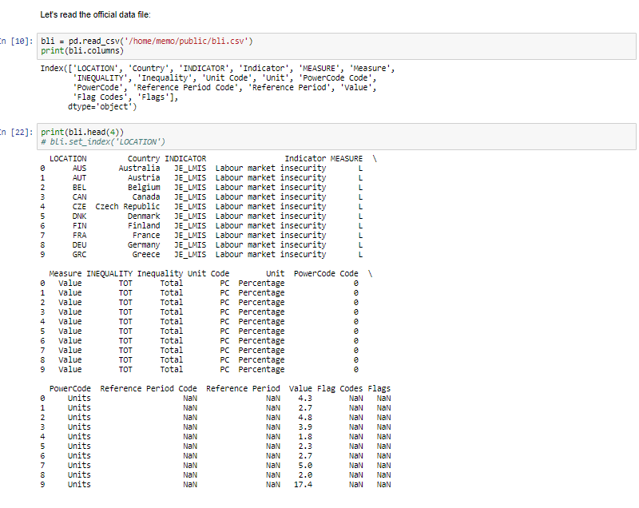Click the 'In [10]:' cell prompt
The image size is (639, 508).
[16, 42]
